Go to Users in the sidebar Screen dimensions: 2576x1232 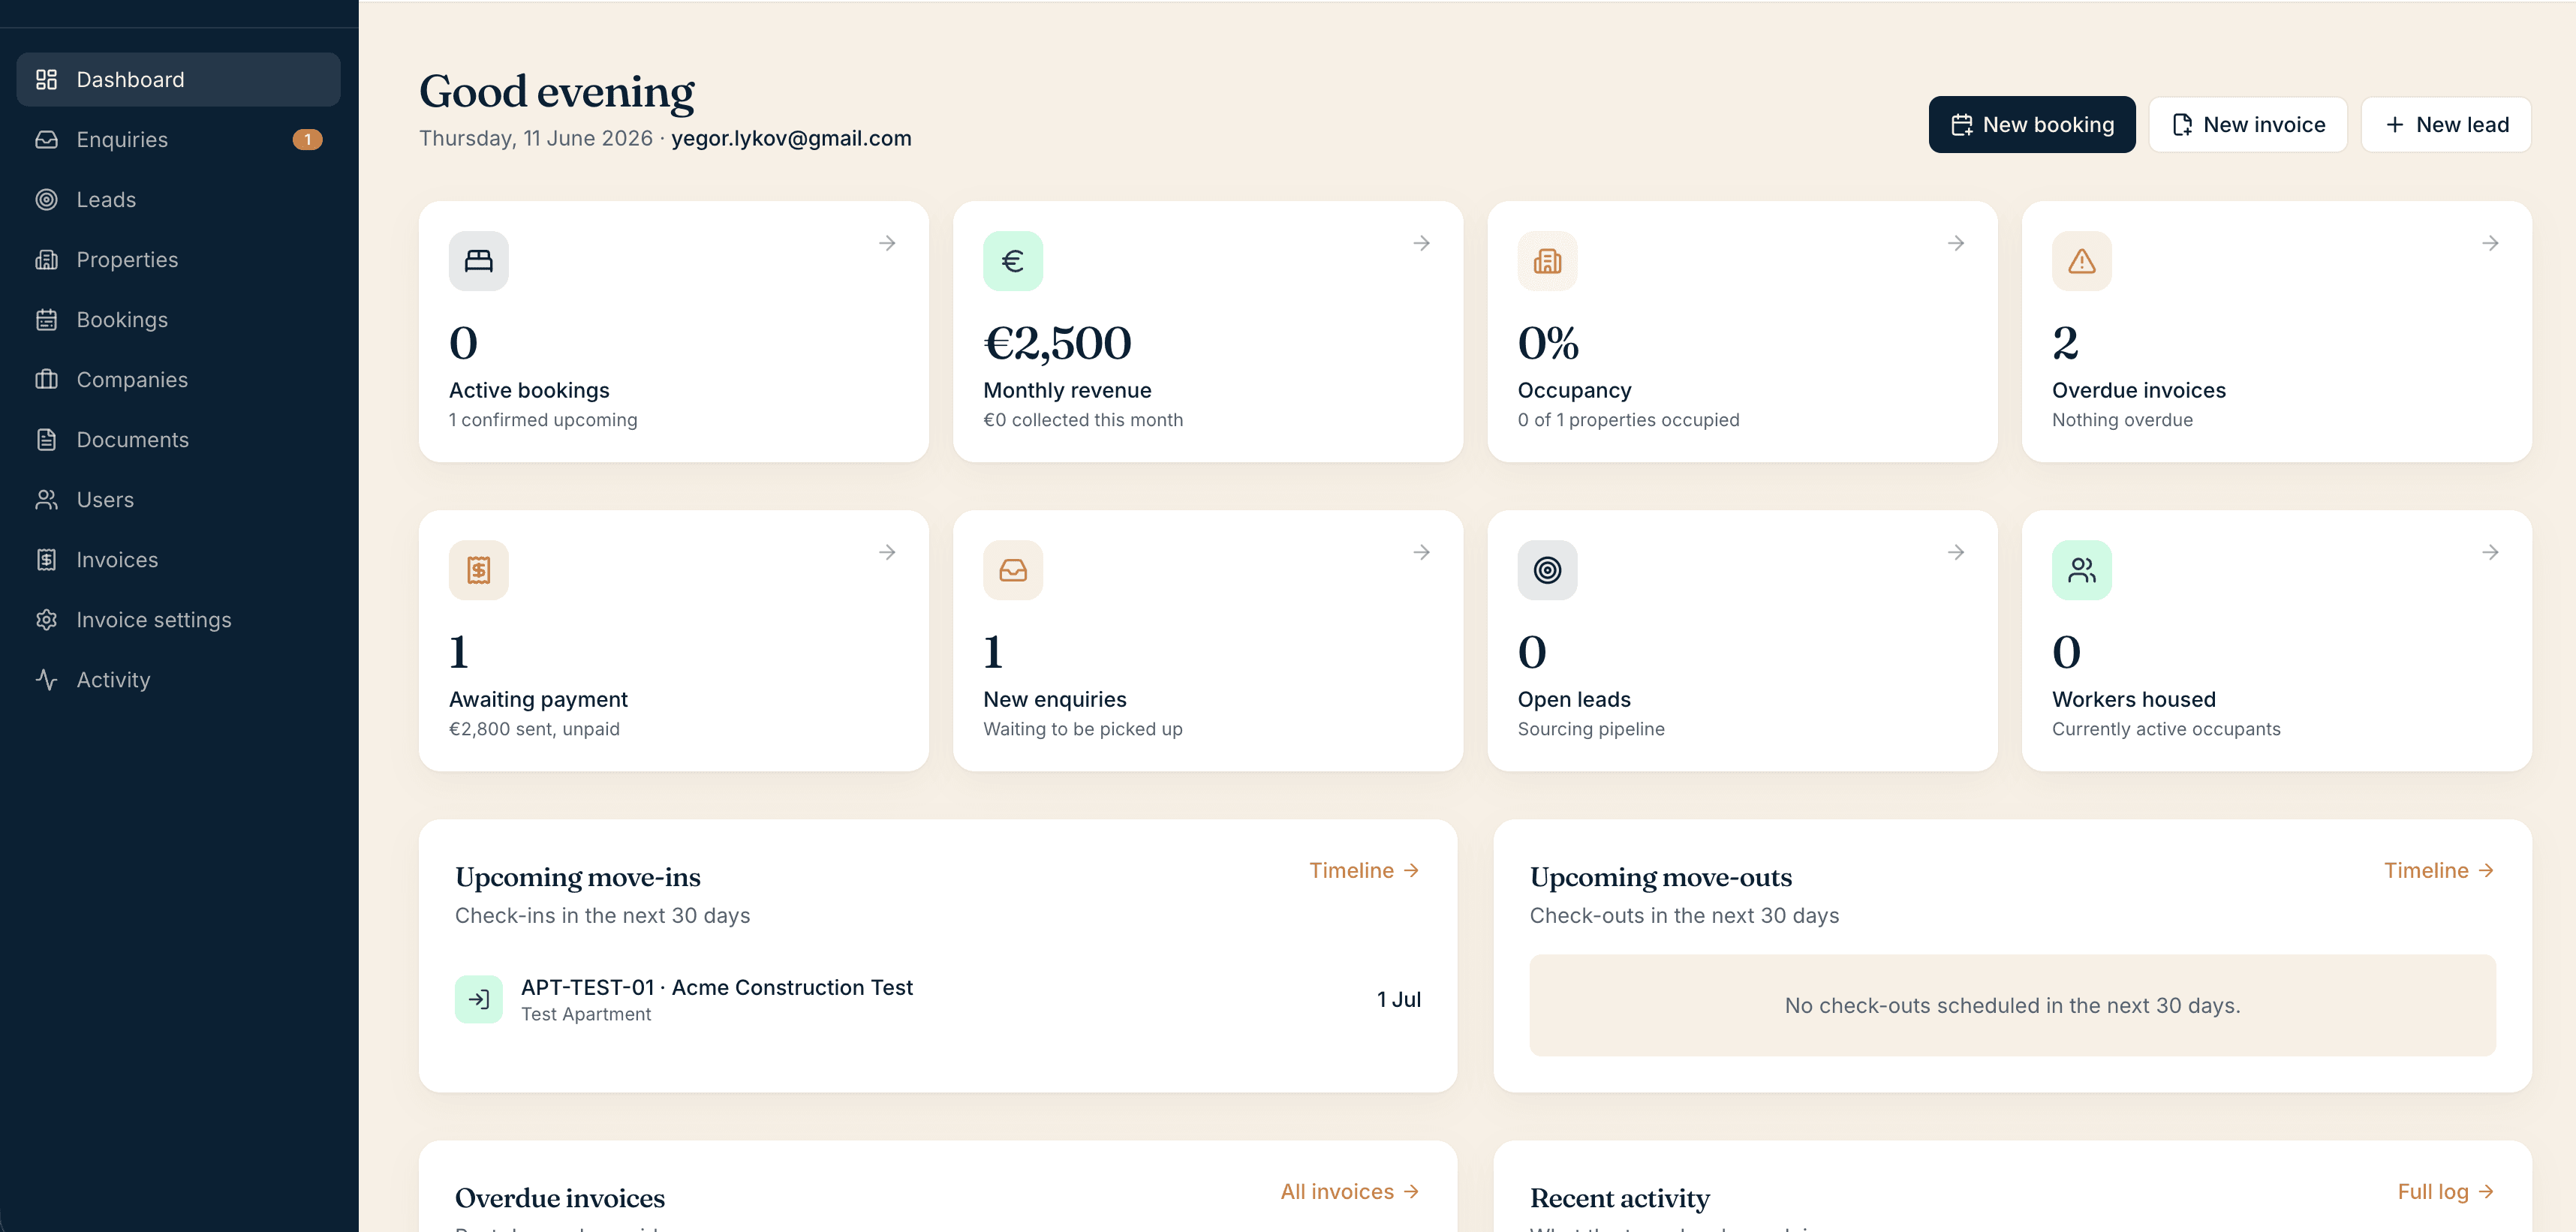point(178,500)
